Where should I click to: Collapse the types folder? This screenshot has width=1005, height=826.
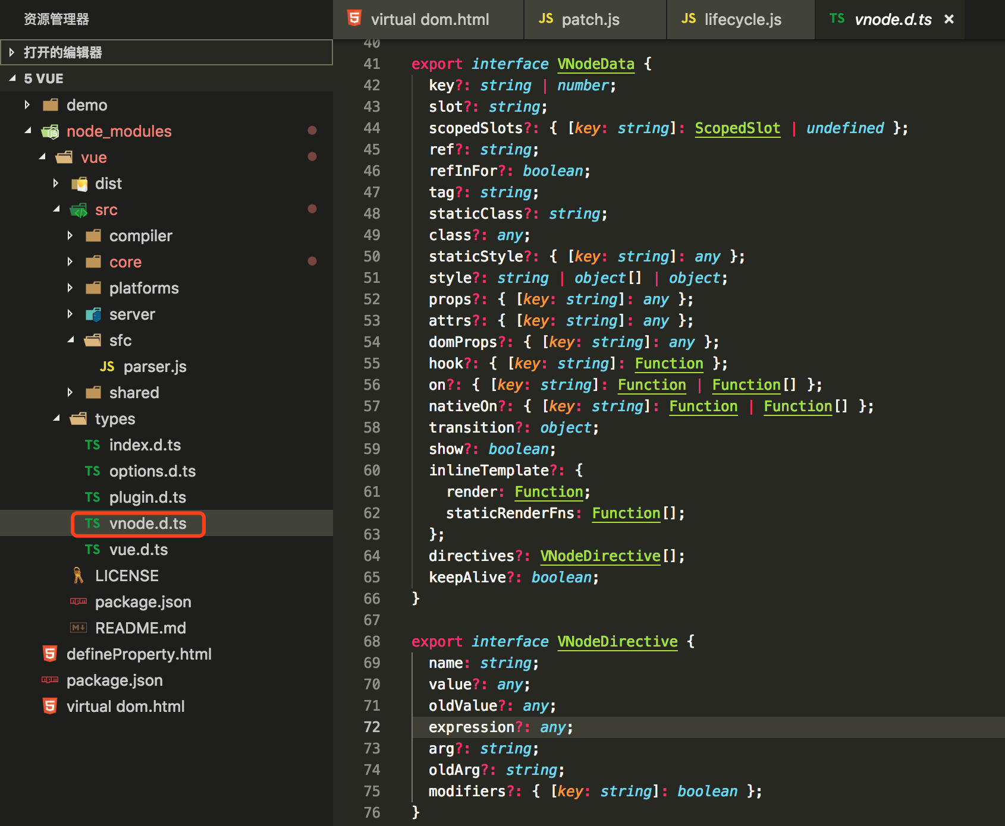(x=56, y=418)
